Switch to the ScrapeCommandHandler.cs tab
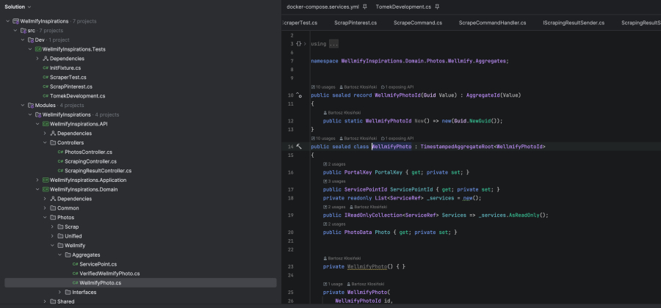The height and width of the screenshot is (308, 661). pos(493,23)
